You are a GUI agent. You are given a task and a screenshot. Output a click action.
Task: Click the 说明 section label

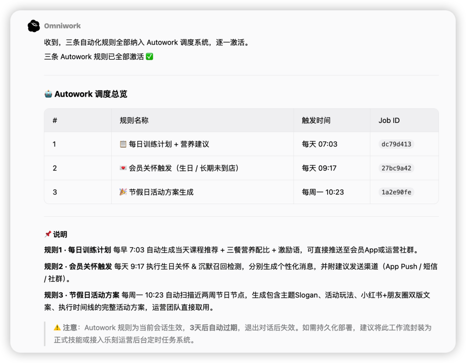point(60,234)
